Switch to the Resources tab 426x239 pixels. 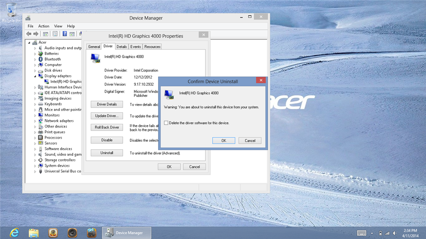pyautogui.click(x=152, y=47)
